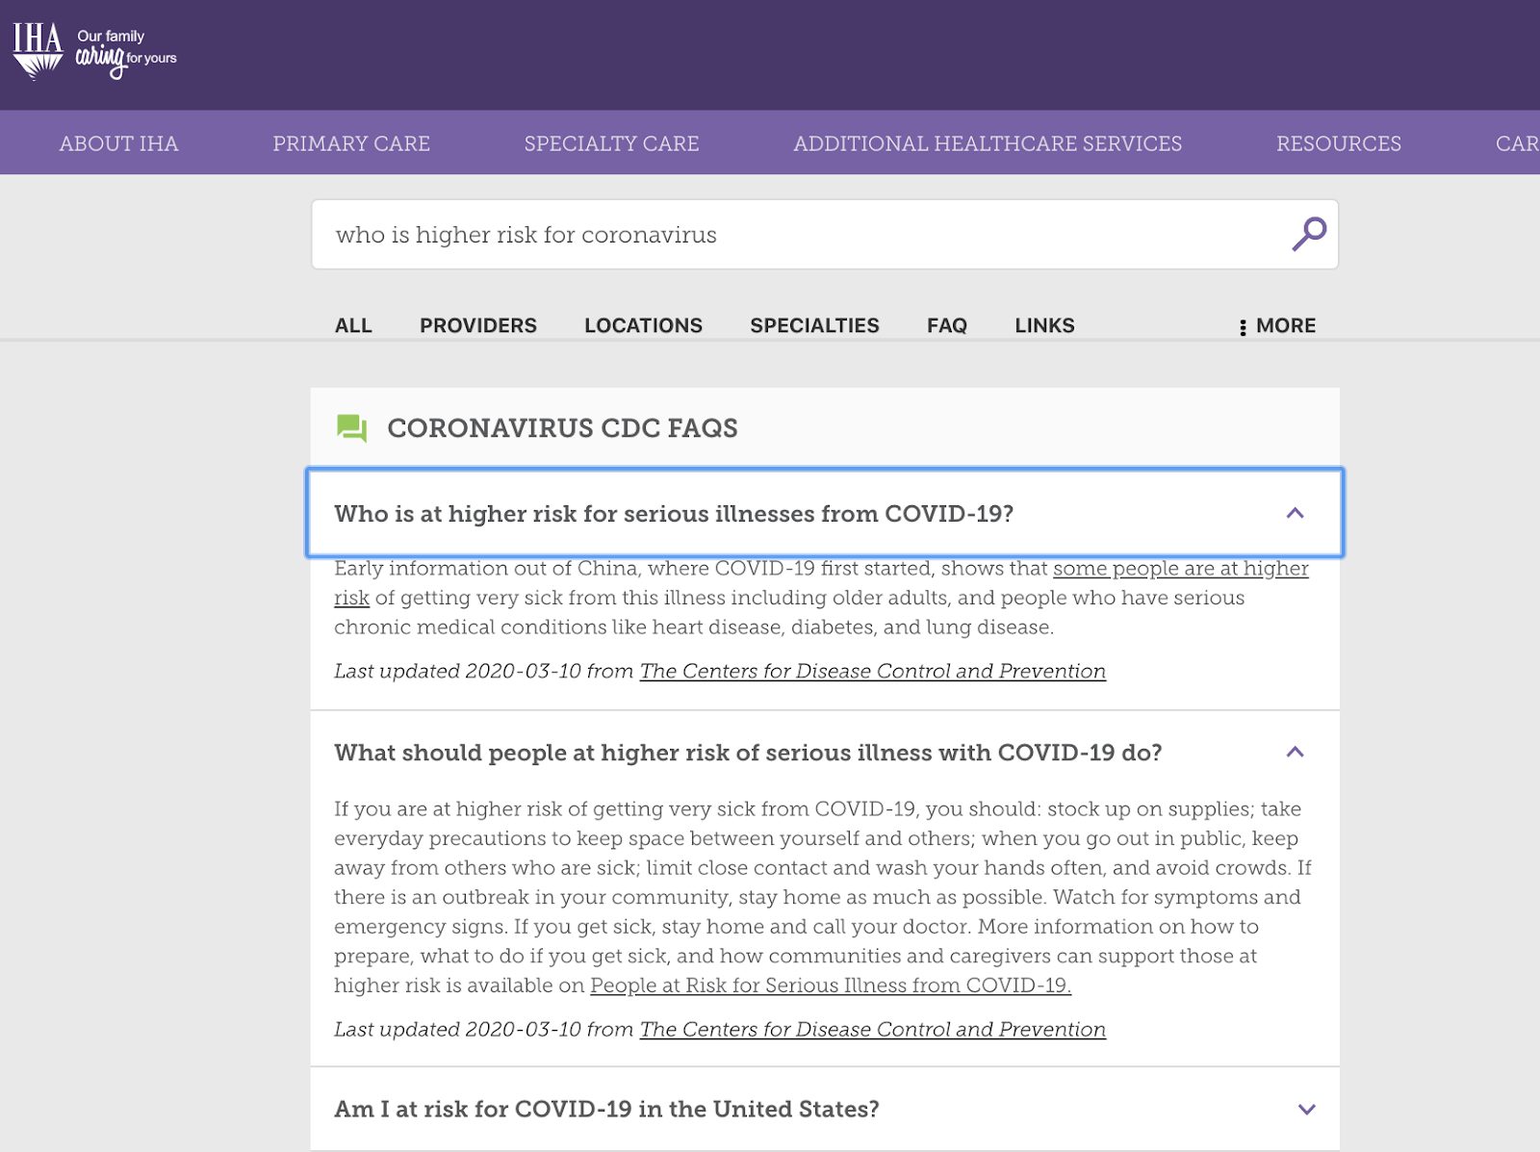Open Additional Healthcare Services menu
The width and height of the screenshot is (1540, 1152).
click(x=987, y=143)
